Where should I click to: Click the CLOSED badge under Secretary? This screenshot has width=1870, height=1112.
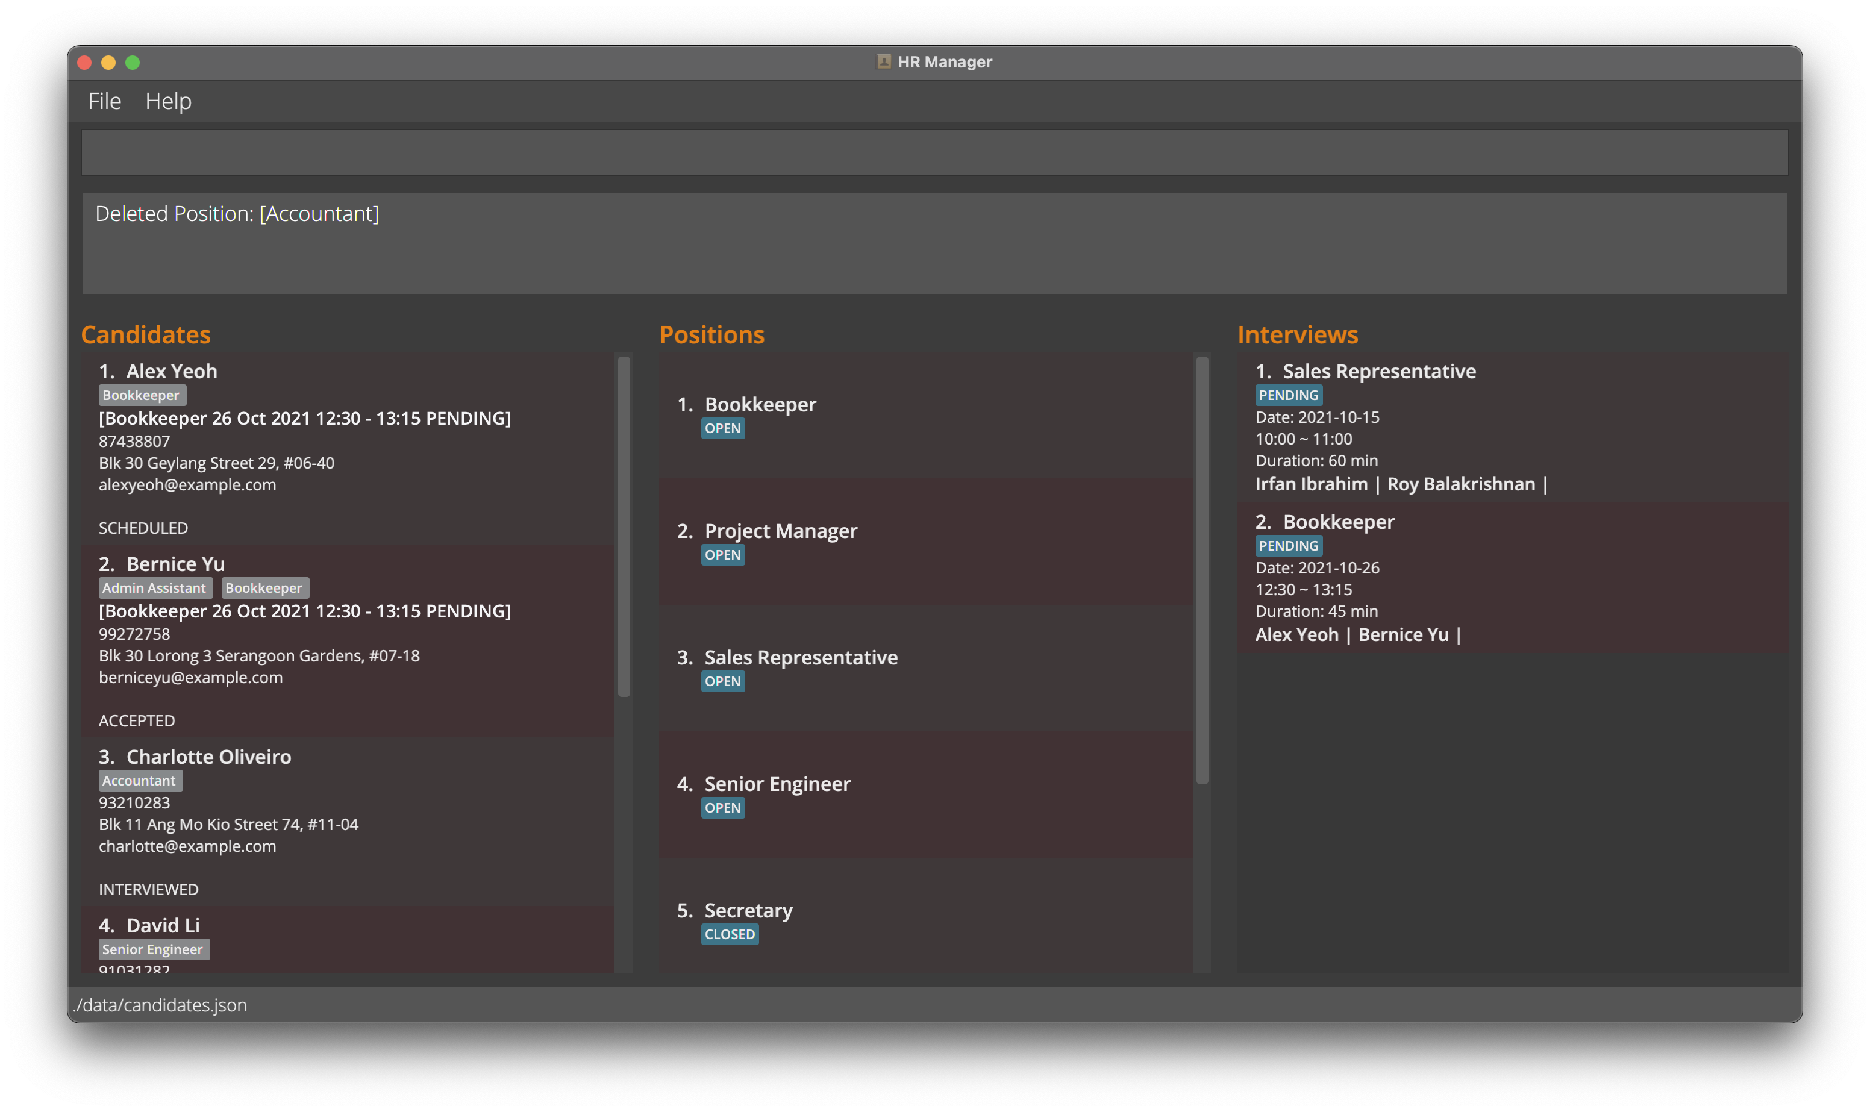click(x=729, y=934)
